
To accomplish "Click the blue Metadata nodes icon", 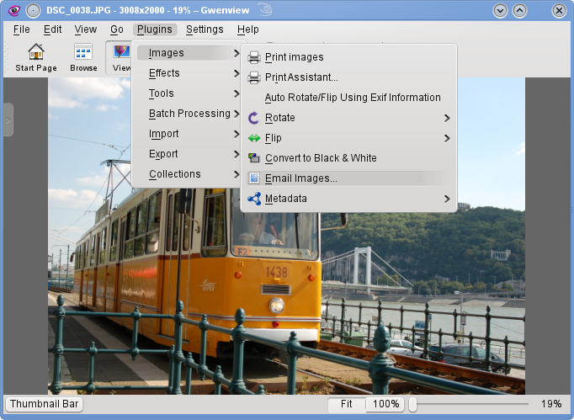I will coord(254,199).
